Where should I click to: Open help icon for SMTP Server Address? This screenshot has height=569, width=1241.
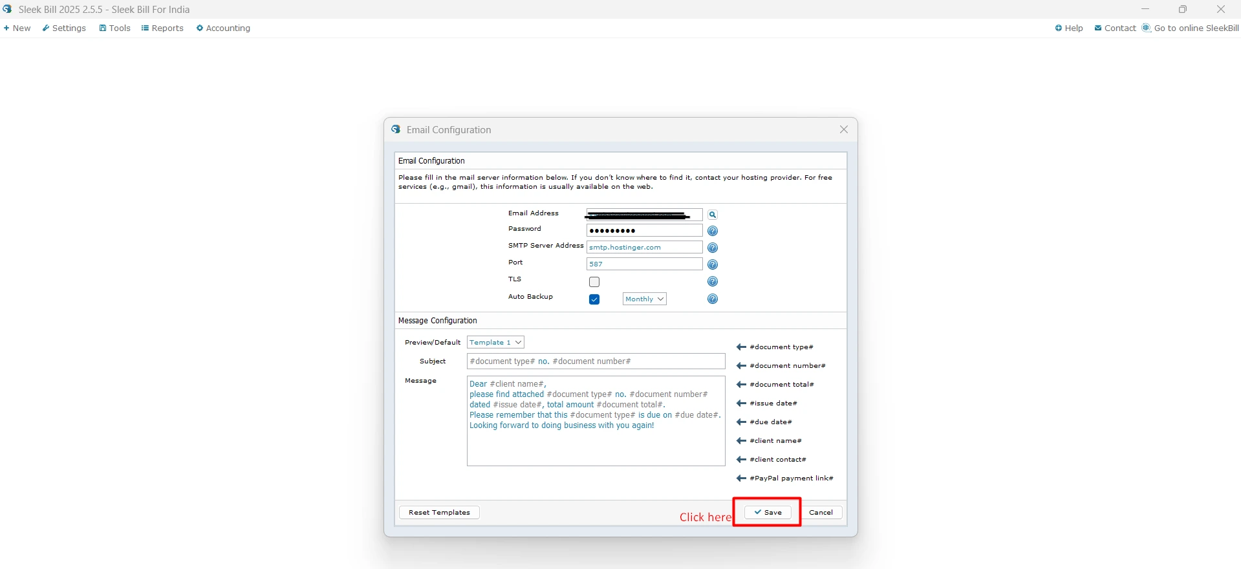[712, 248]
